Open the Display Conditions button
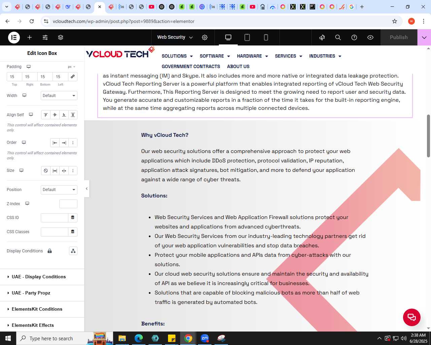The height and width of the screenshot is (345, 431). tap(73, 251)
